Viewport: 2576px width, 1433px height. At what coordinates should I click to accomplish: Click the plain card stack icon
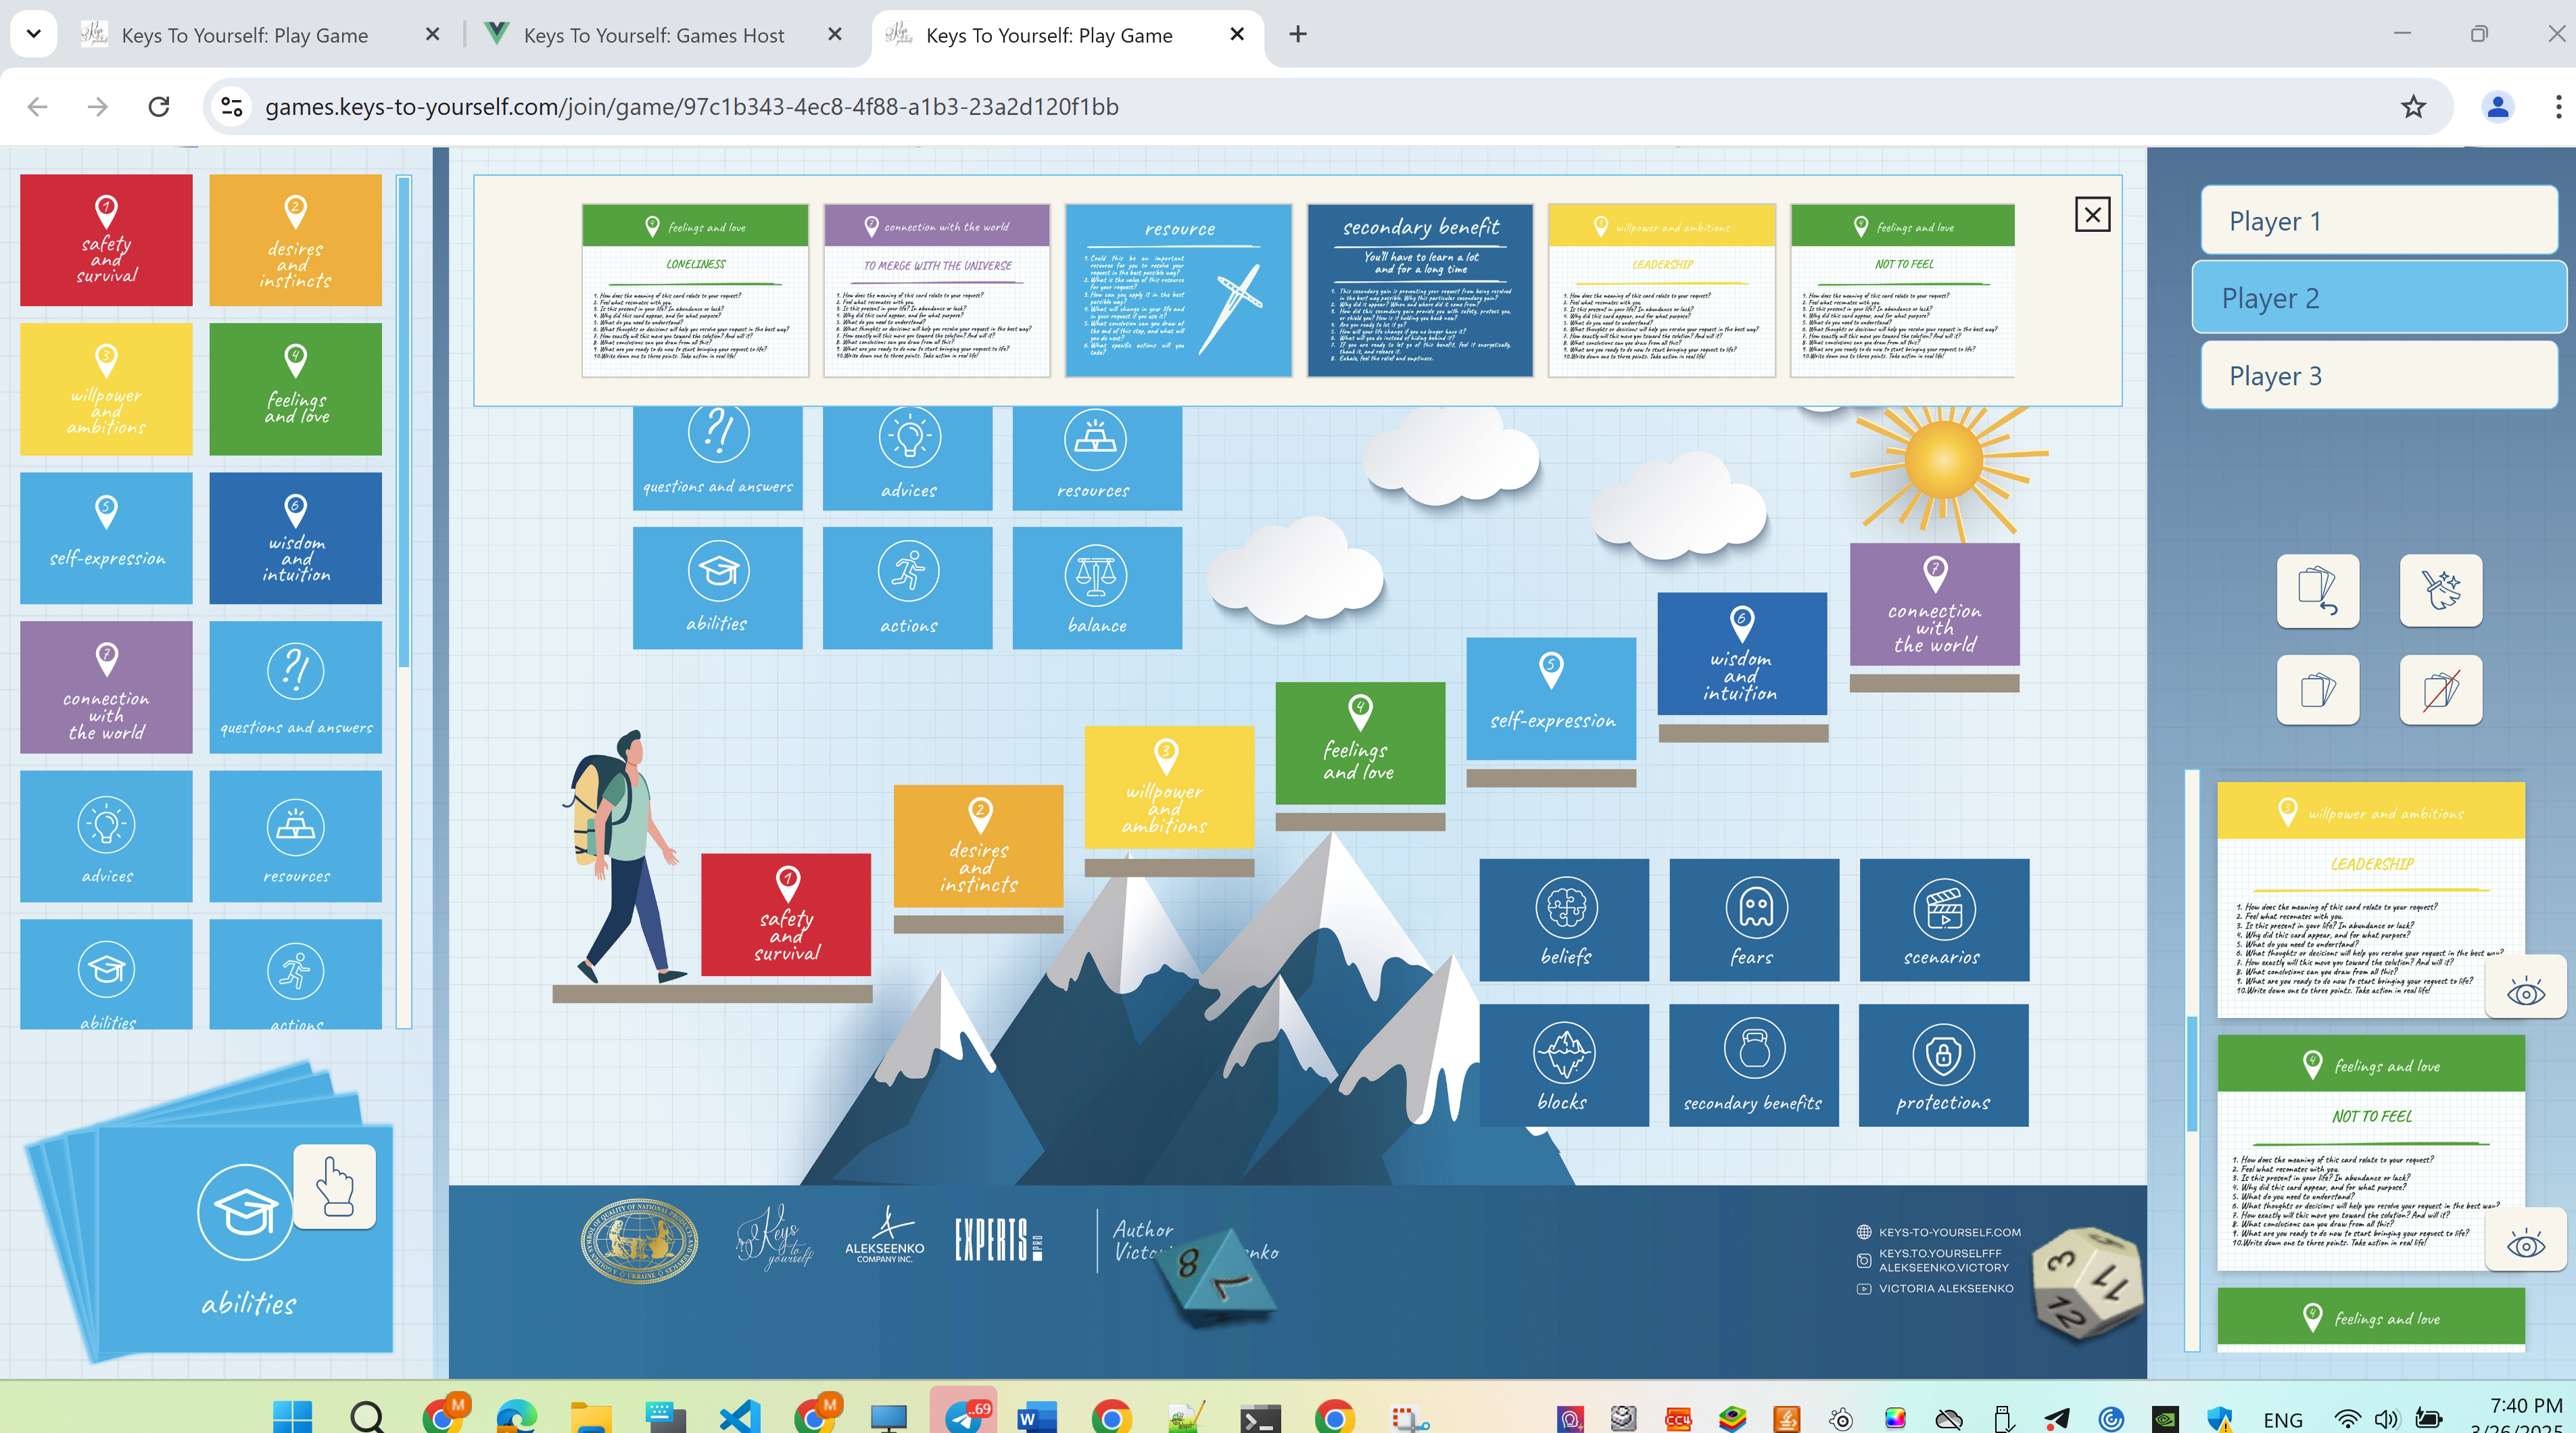(2317, 690)
